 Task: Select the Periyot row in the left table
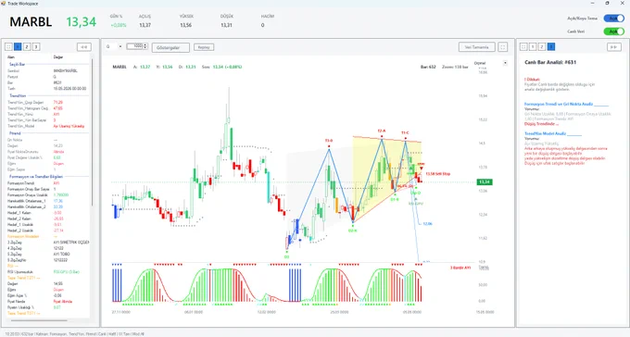point(47,77)
